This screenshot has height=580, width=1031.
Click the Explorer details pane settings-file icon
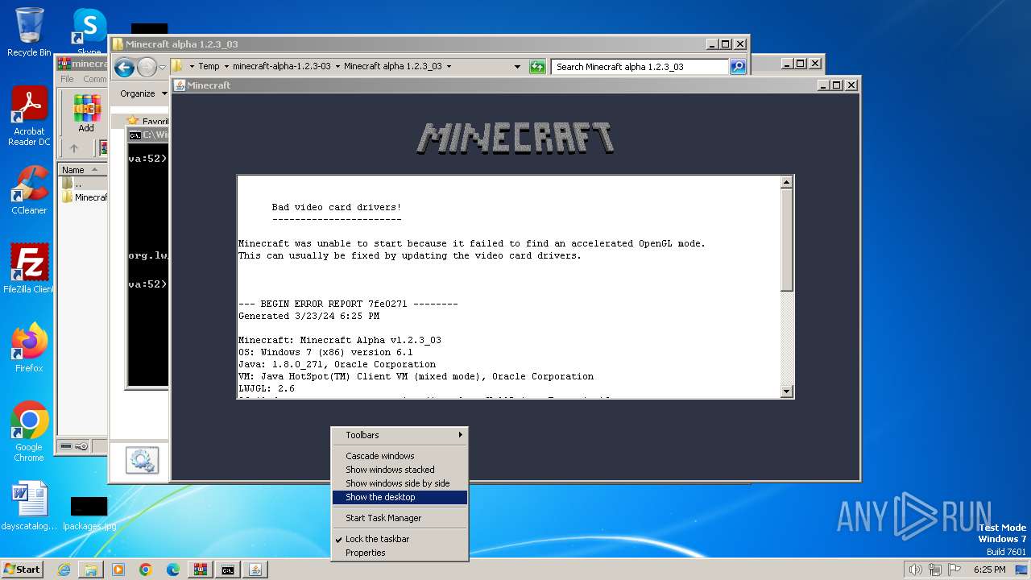(142, 461)
